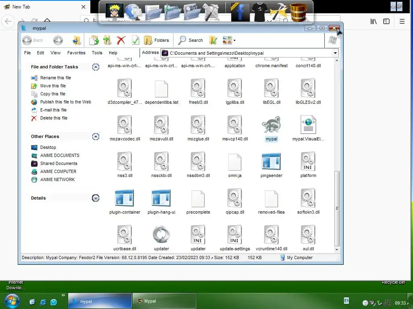
Task: Click Delete this file task link
Action: point(54,118)
